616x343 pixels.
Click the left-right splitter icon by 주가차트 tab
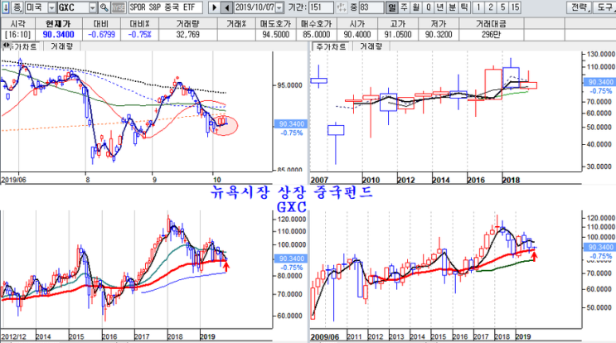tap(5, 46)
